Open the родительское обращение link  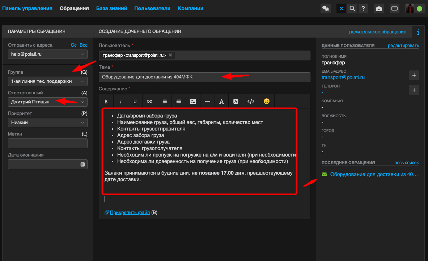(x=377, y=32)
